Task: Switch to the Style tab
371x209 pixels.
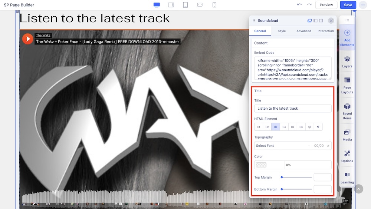Action: point(282,31)
